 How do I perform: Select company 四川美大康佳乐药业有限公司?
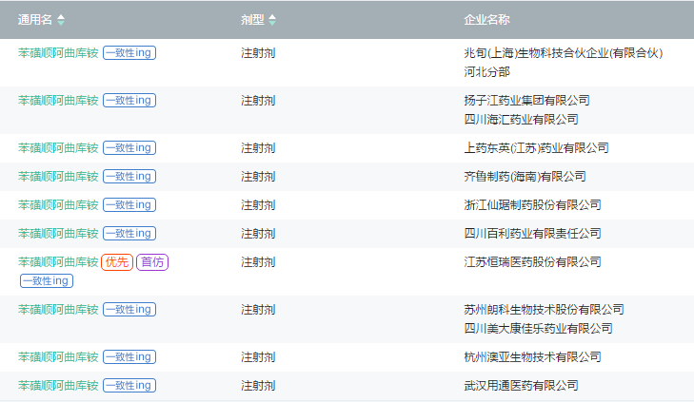538,329
